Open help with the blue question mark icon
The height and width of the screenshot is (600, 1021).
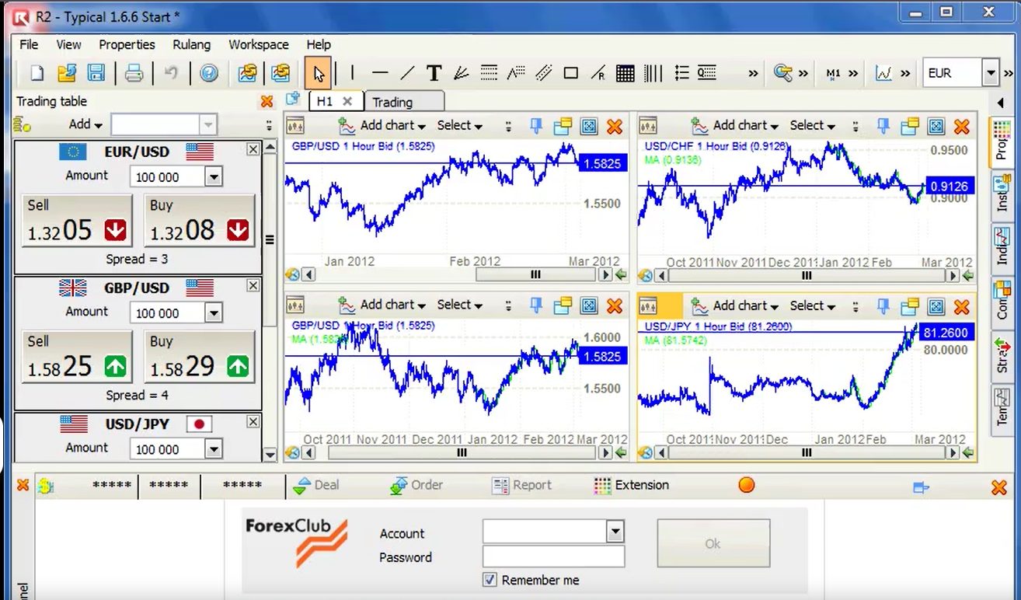(209, 73)
